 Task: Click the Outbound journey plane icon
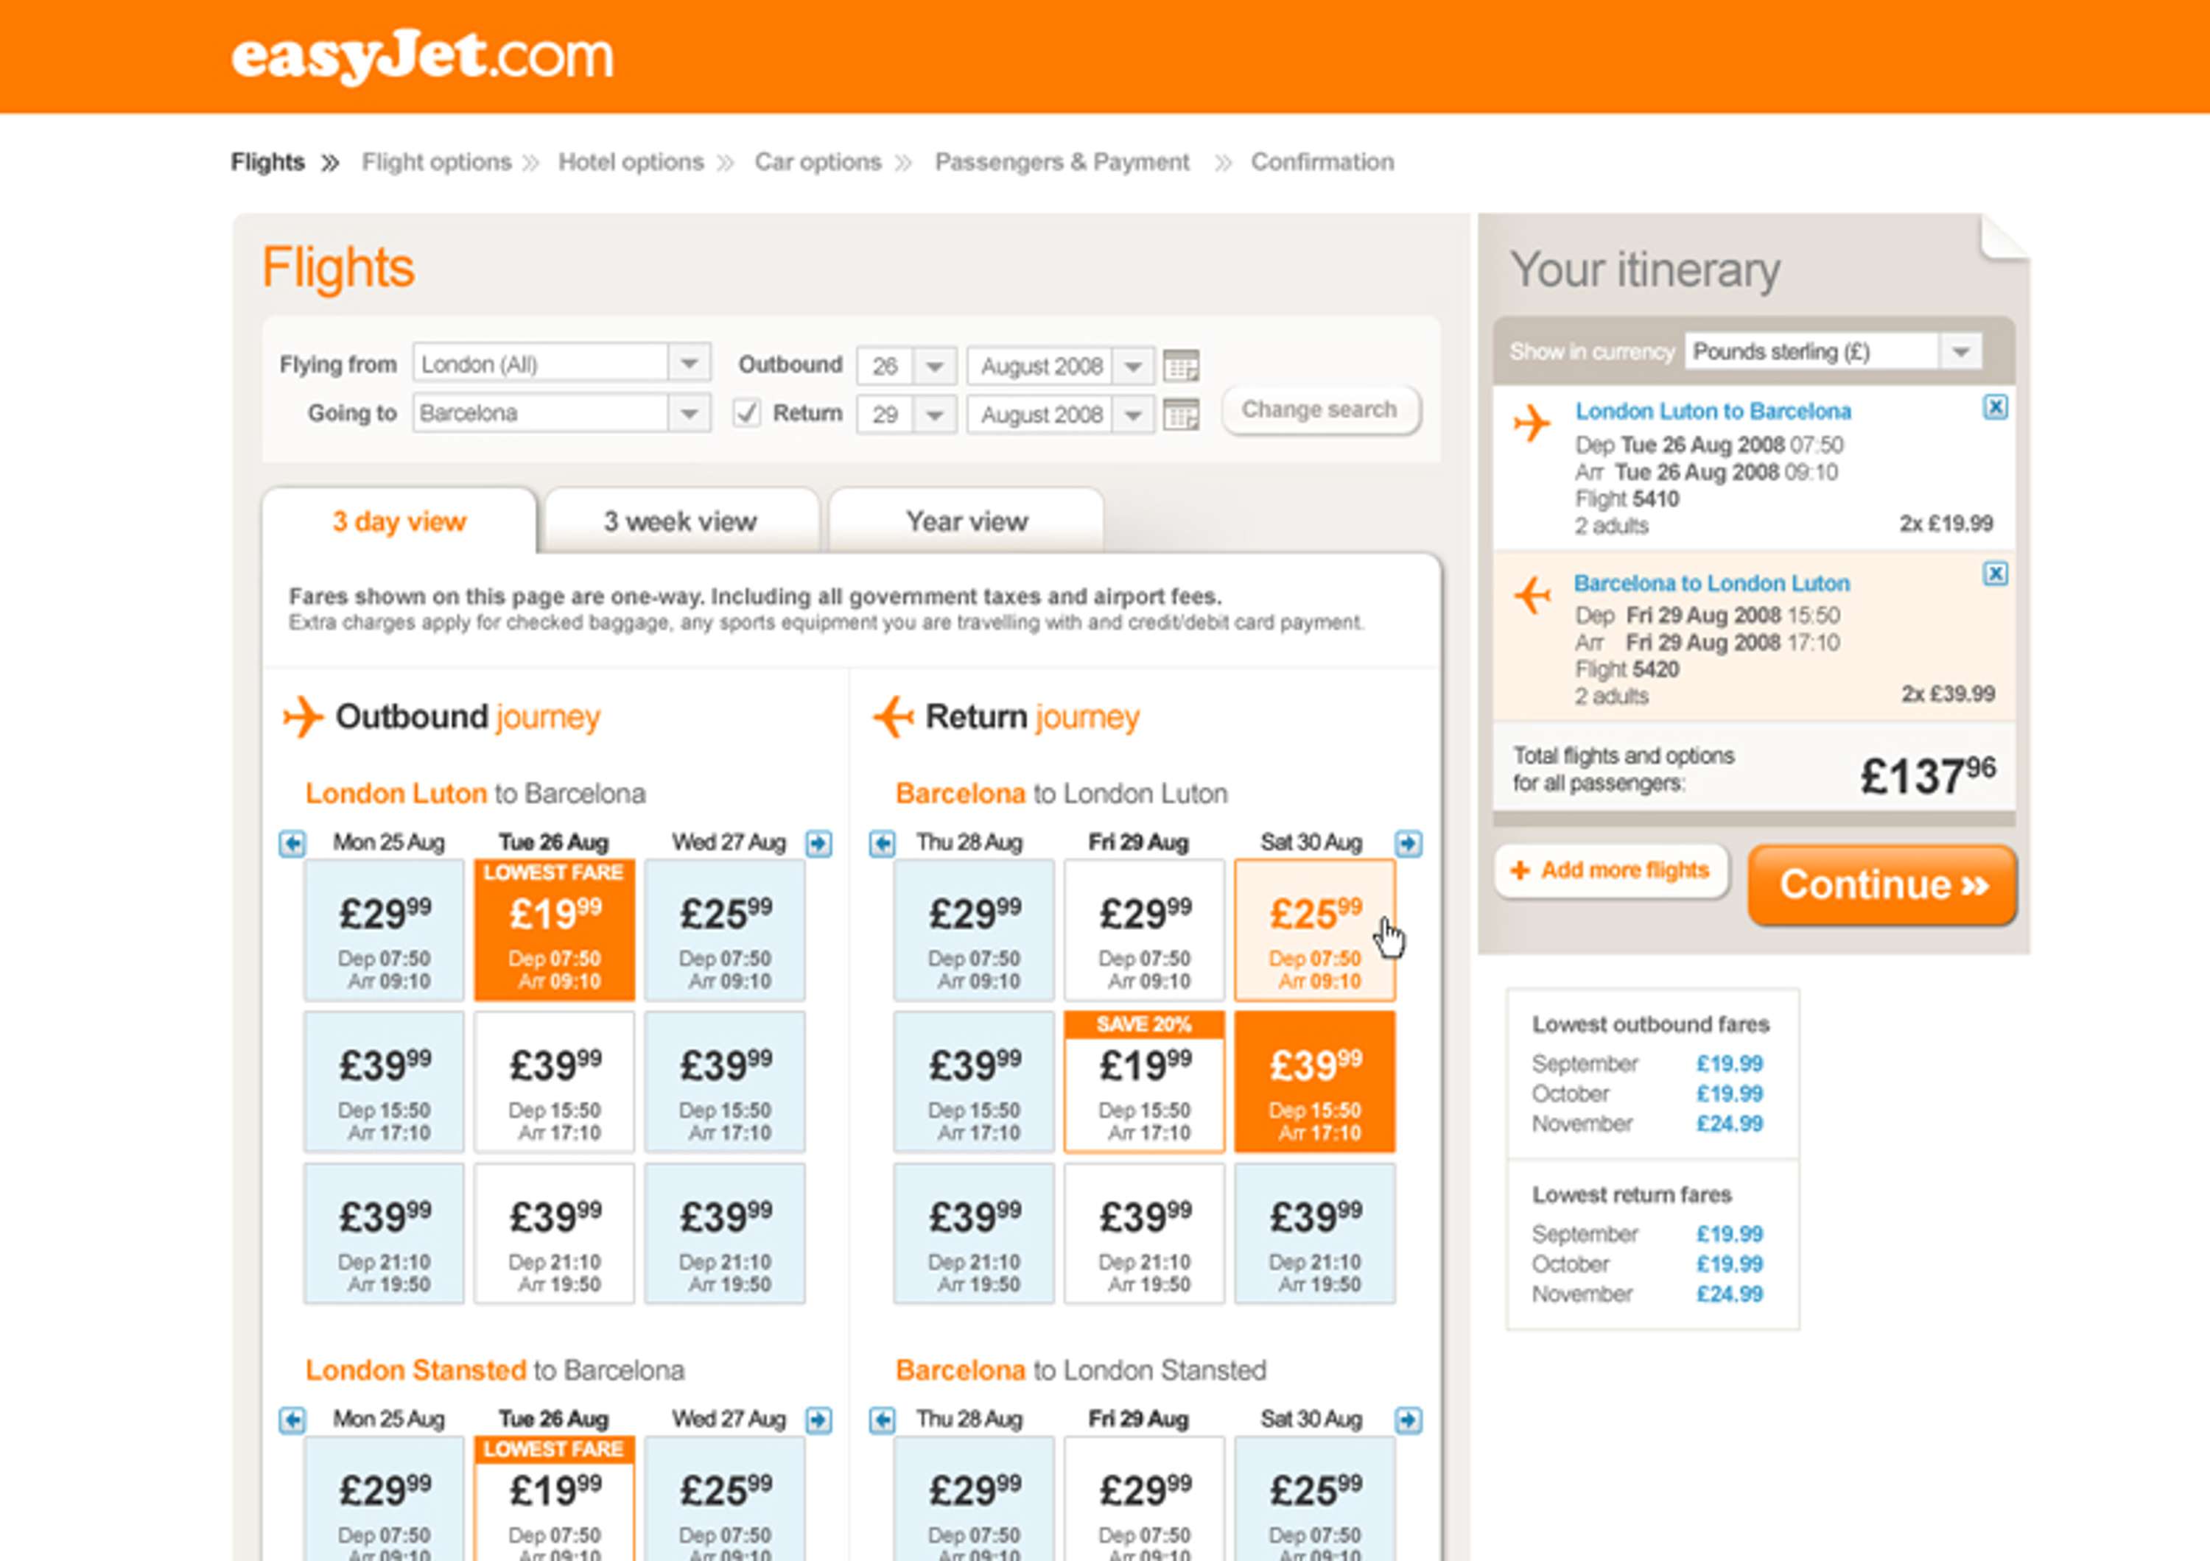(x=304, y=716)
